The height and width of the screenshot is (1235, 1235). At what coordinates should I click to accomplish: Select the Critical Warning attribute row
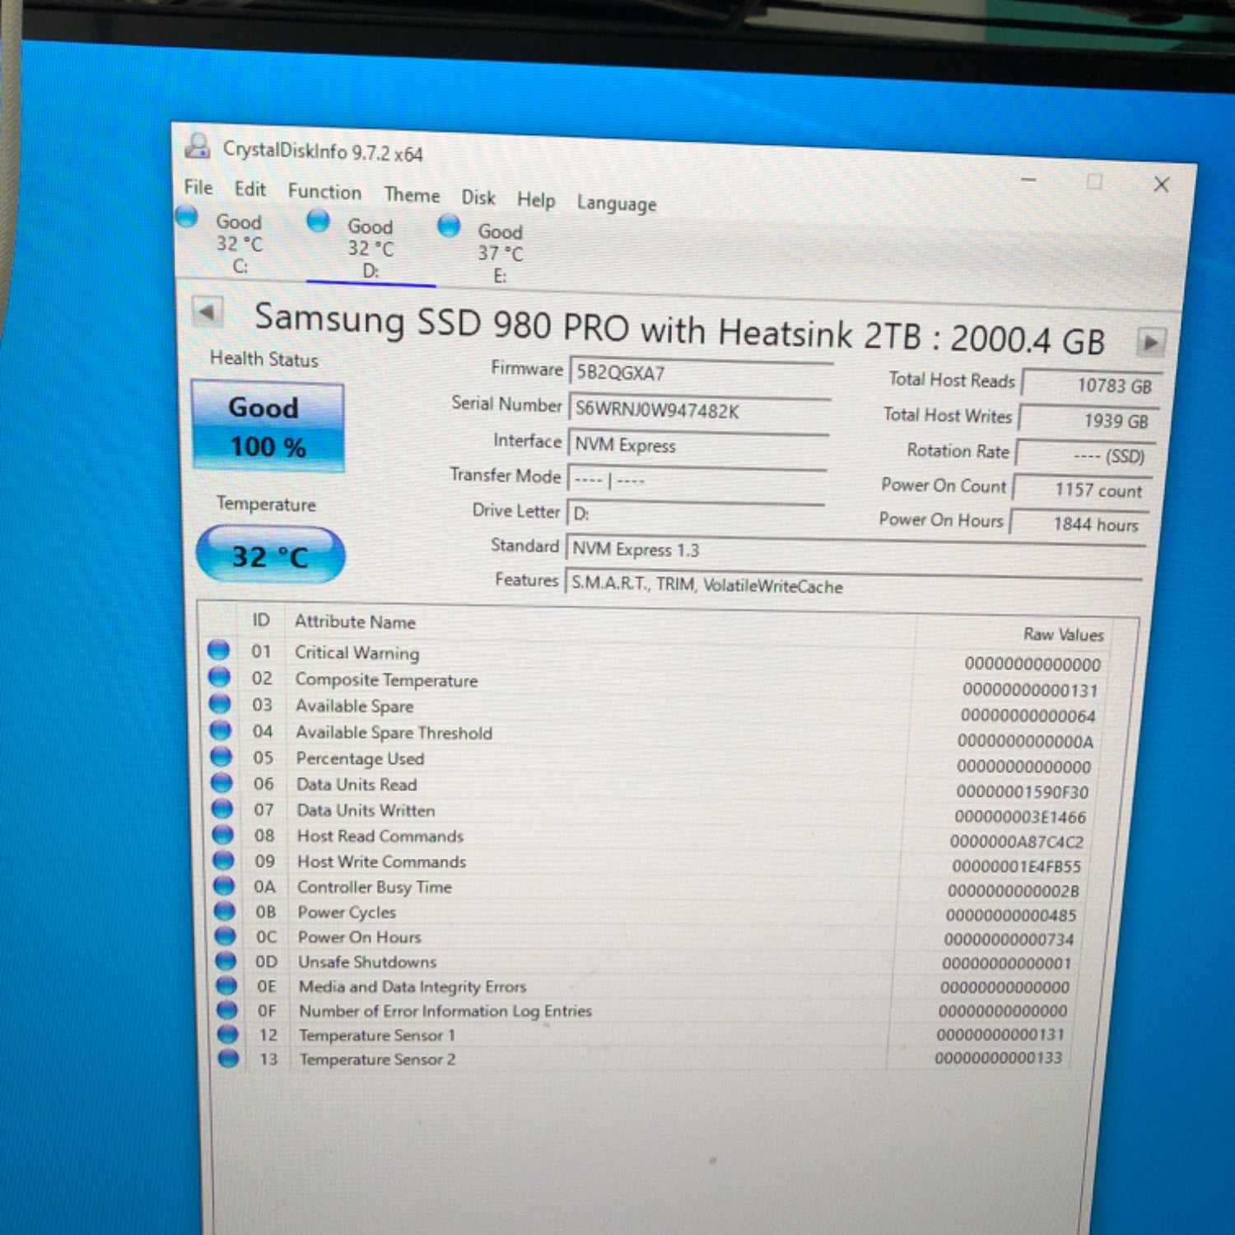[x=655, y=657]
